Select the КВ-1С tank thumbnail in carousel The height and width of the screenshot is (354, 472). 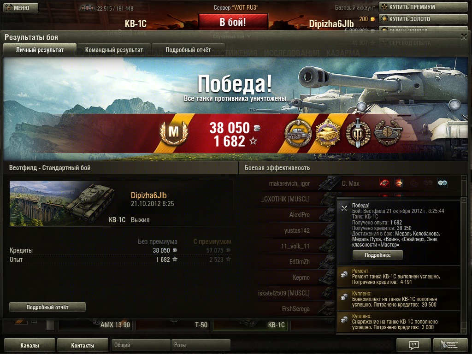[x=250, y=324]
